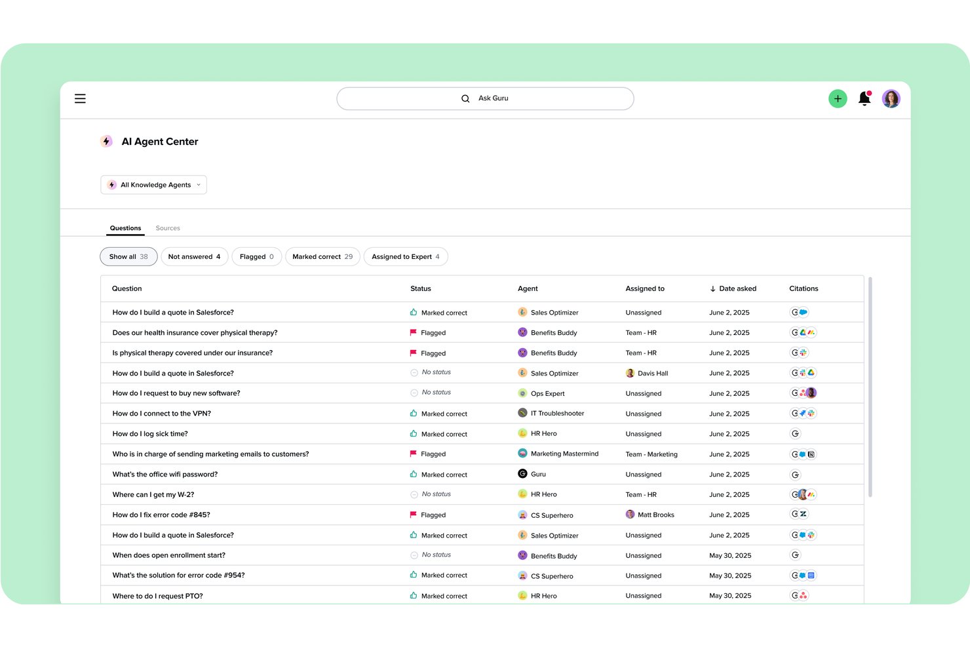
Task: Click flag icon on error code #845 row
Action: click(414, 515)
